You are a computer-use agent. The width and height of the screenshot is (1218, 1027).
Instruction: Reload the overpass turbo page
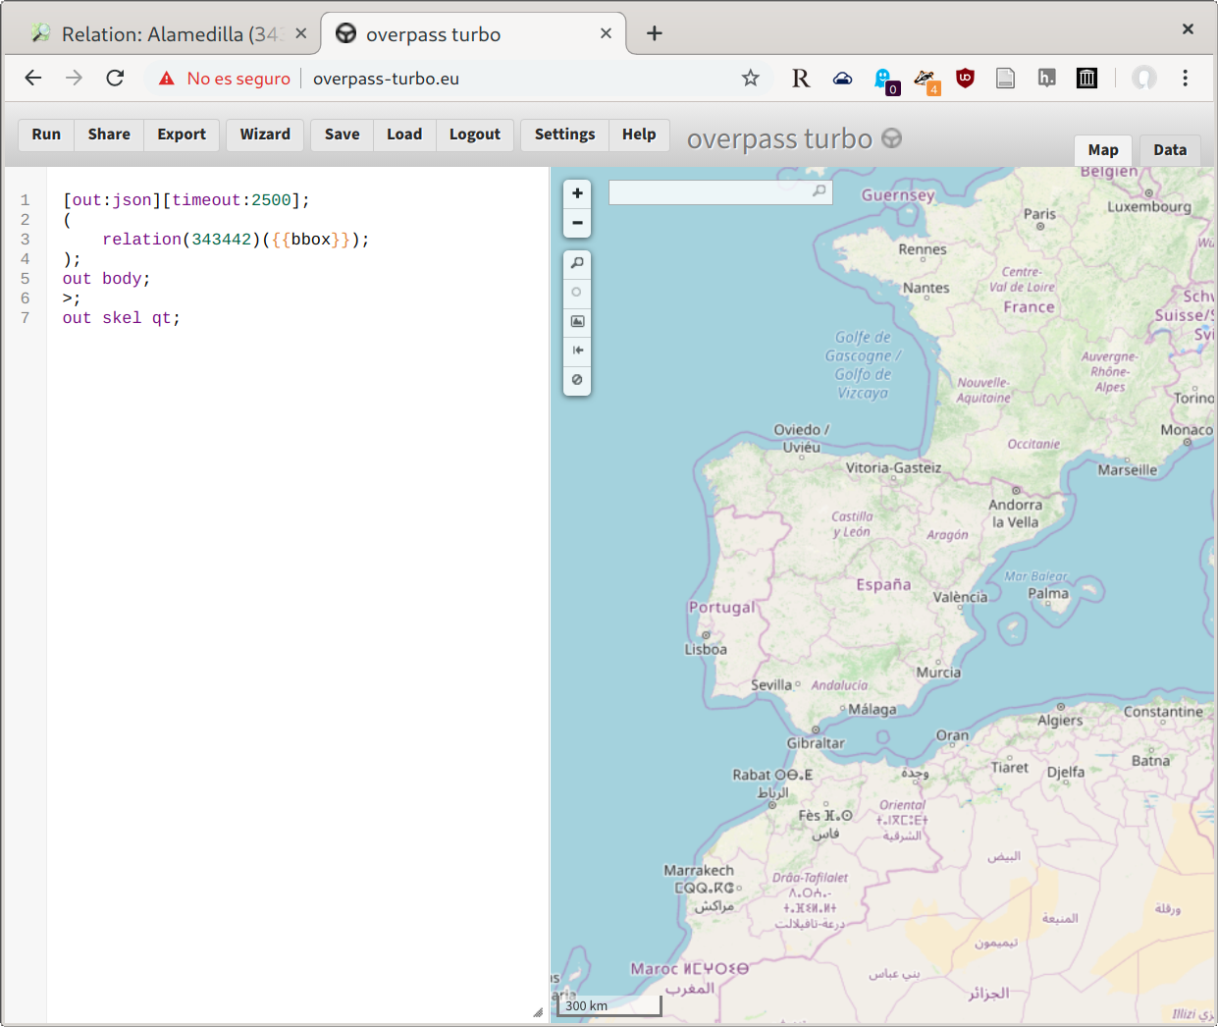(115, 78)
